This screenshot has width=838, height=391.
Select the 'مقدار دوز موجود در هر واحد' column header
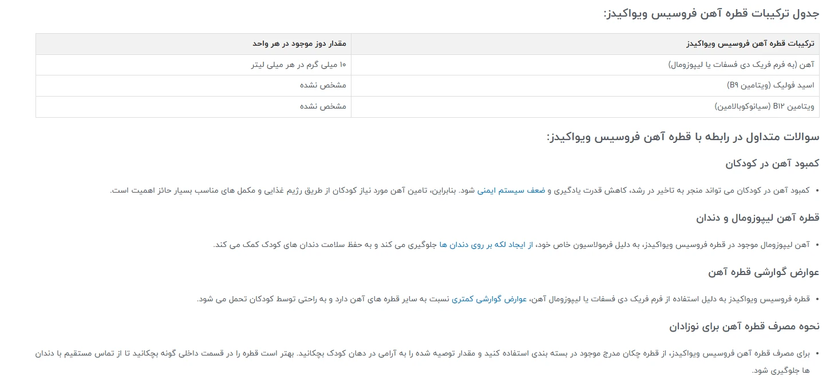(299, 44)
